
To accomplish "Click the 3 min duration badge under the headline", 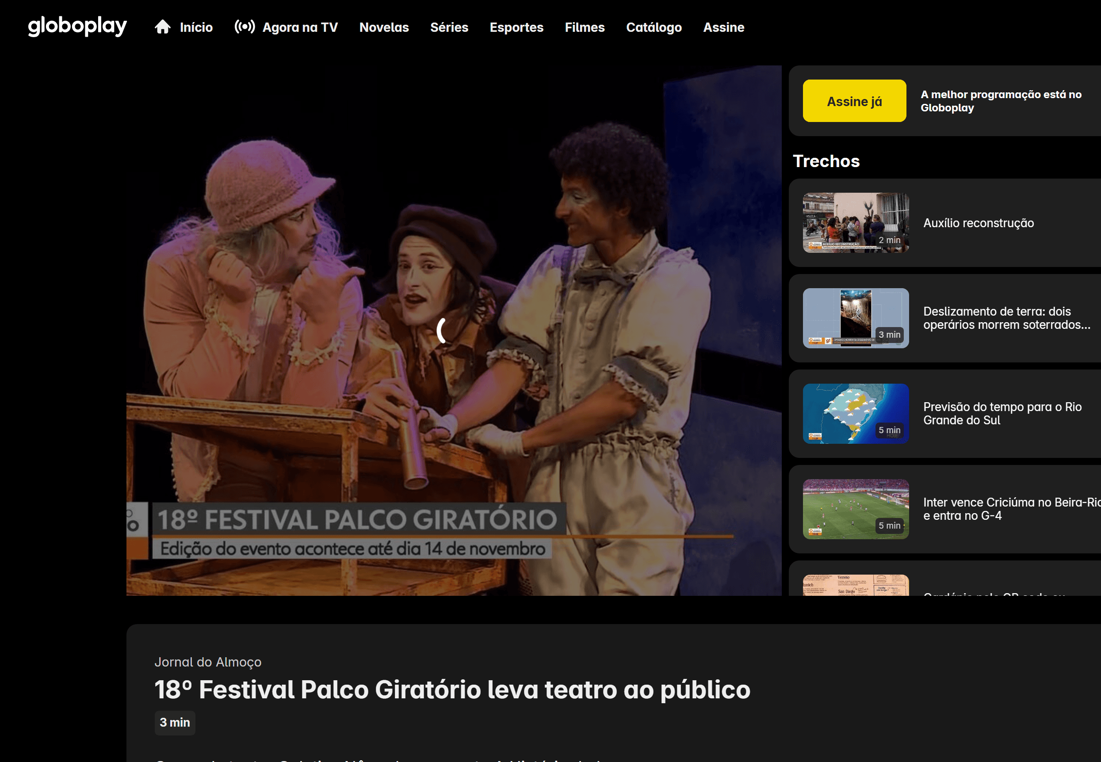I will 175,722.
